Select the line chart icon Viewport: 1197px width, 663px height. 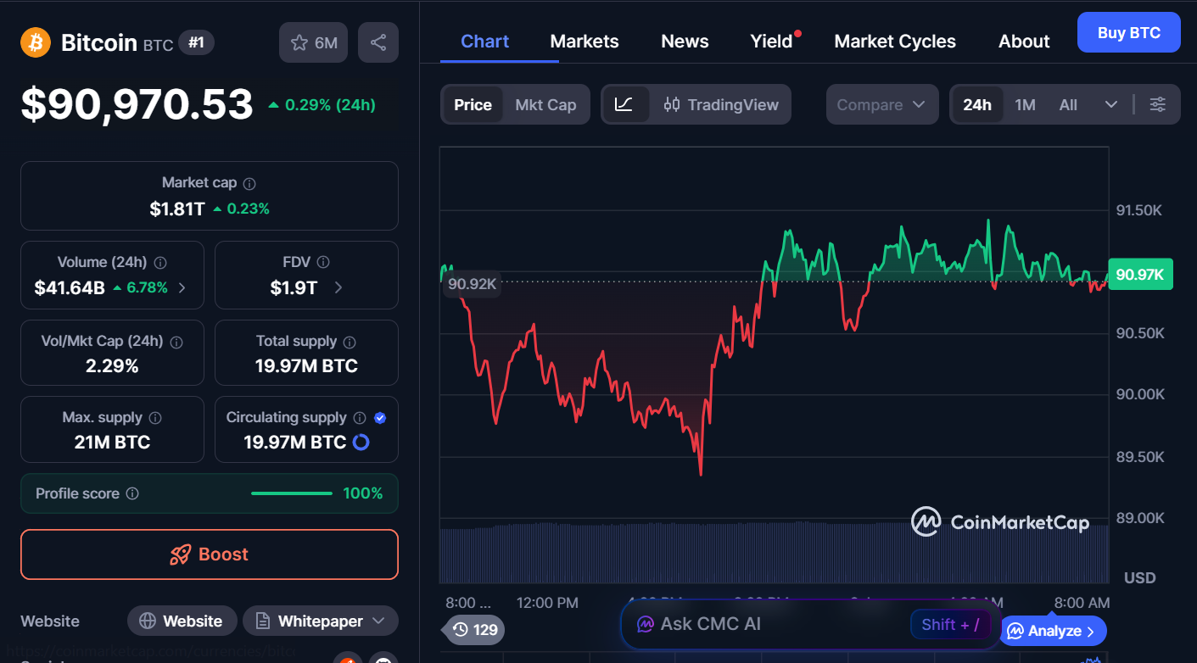625,104
